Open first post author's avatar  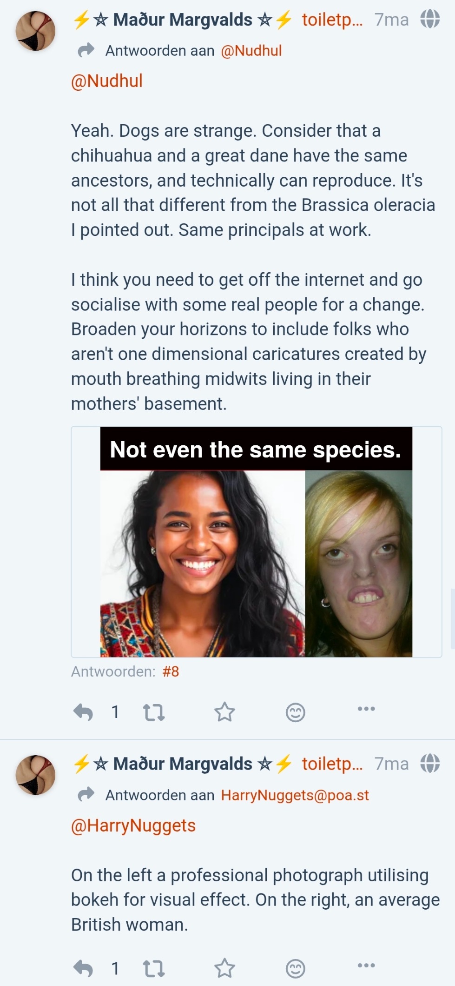(35, 31)
